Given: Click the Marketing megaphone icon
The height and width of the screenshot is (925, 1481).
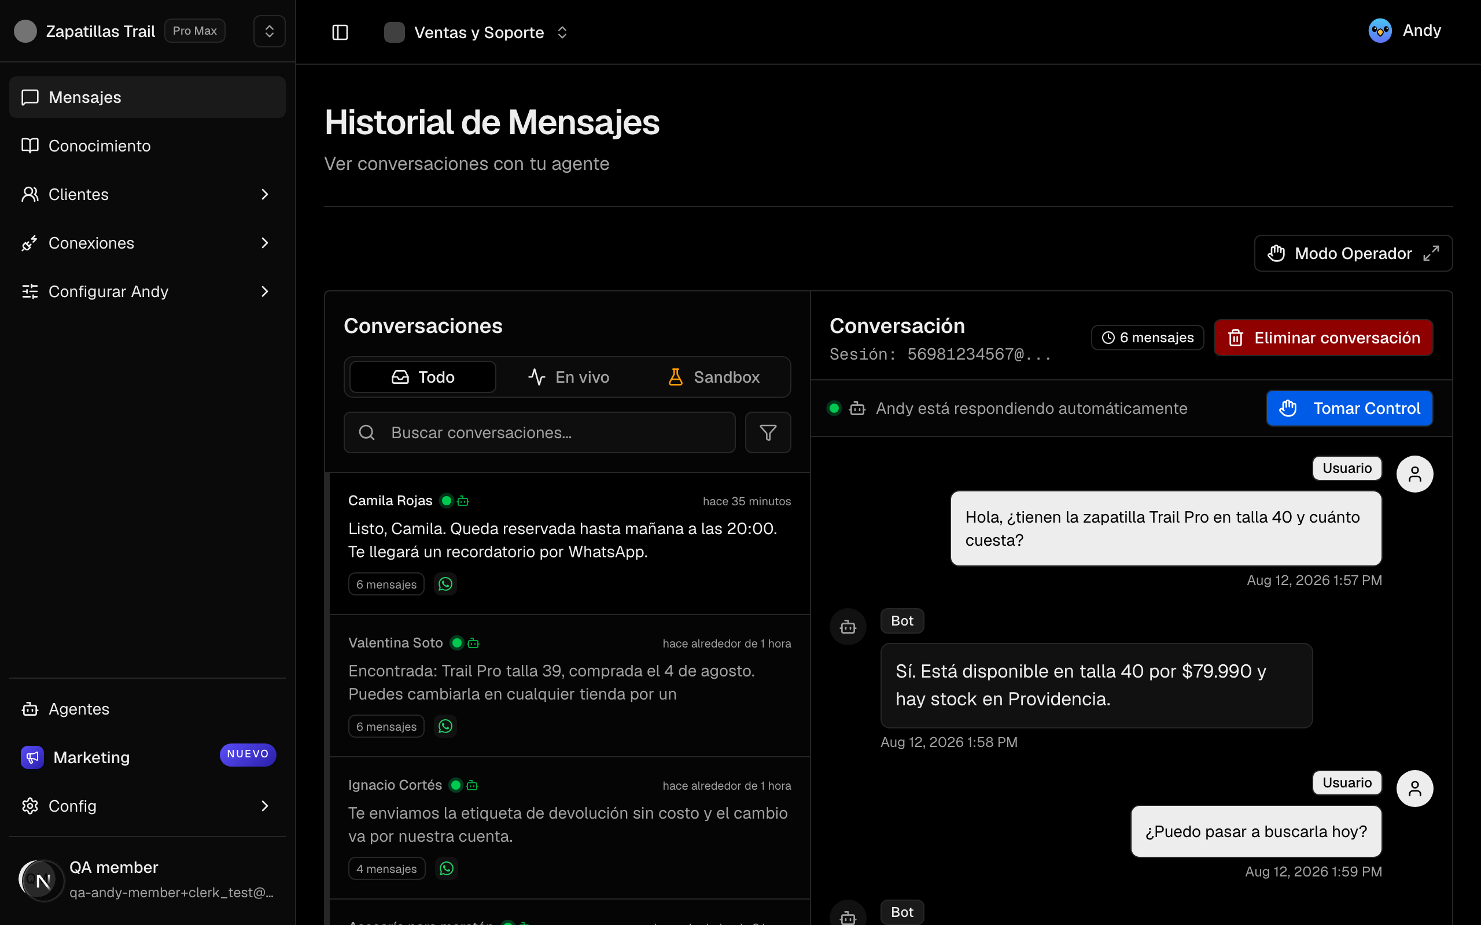Looking at the screenshot, I should (32, 757).
